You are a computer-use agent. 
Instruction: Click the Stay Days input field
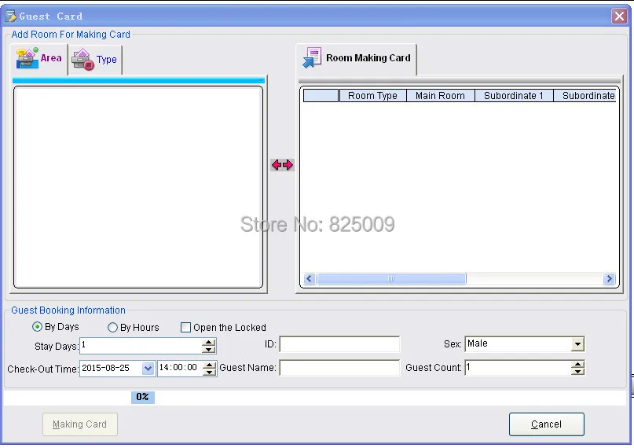click(x=141, y=346)
